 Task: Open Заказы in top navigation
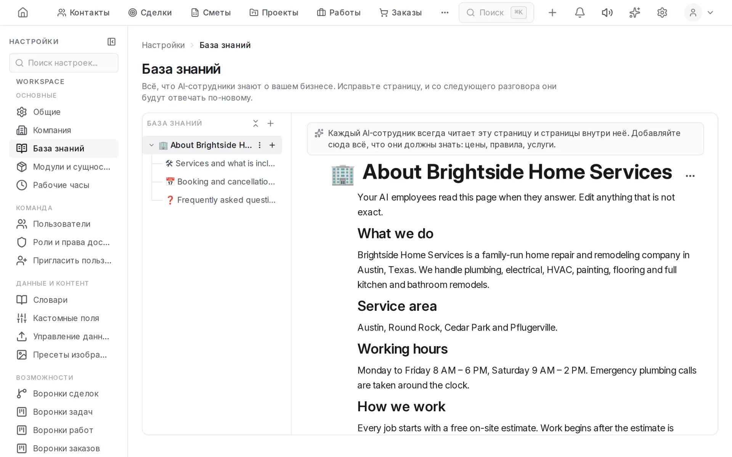tap(400, 13)
